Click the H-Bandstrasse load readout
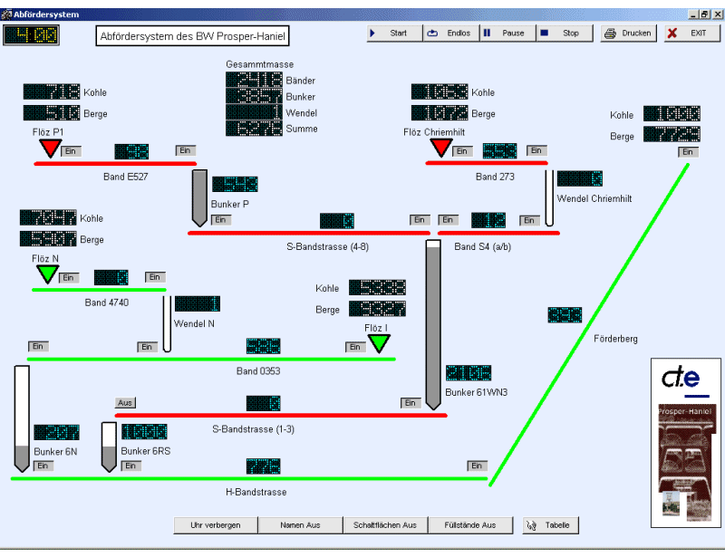Viewport: 725px width, 557px height. point(263,466)
